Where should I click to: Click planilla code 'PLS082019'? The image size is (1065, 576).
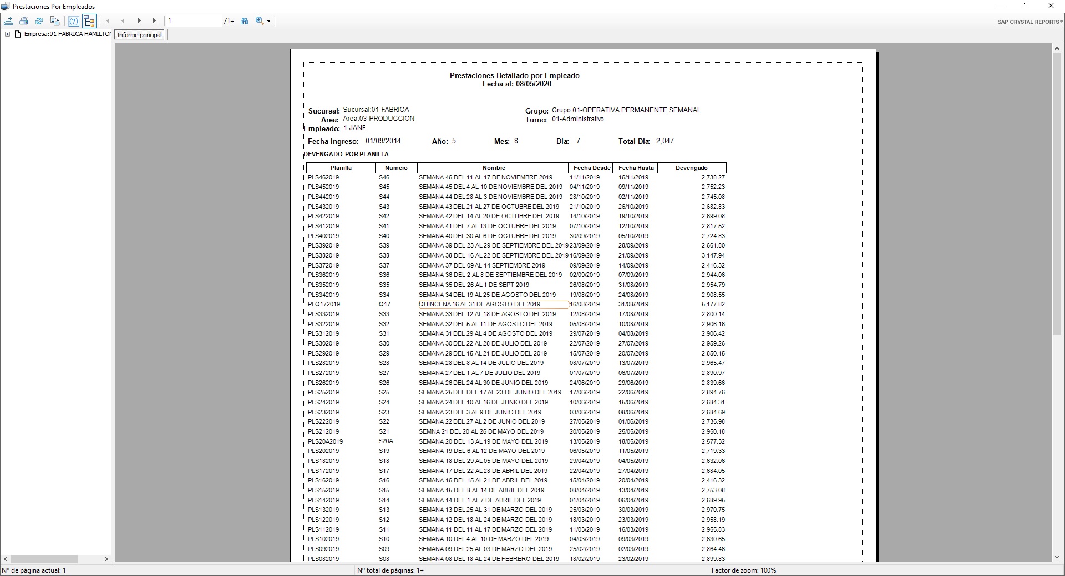[323, 559]
